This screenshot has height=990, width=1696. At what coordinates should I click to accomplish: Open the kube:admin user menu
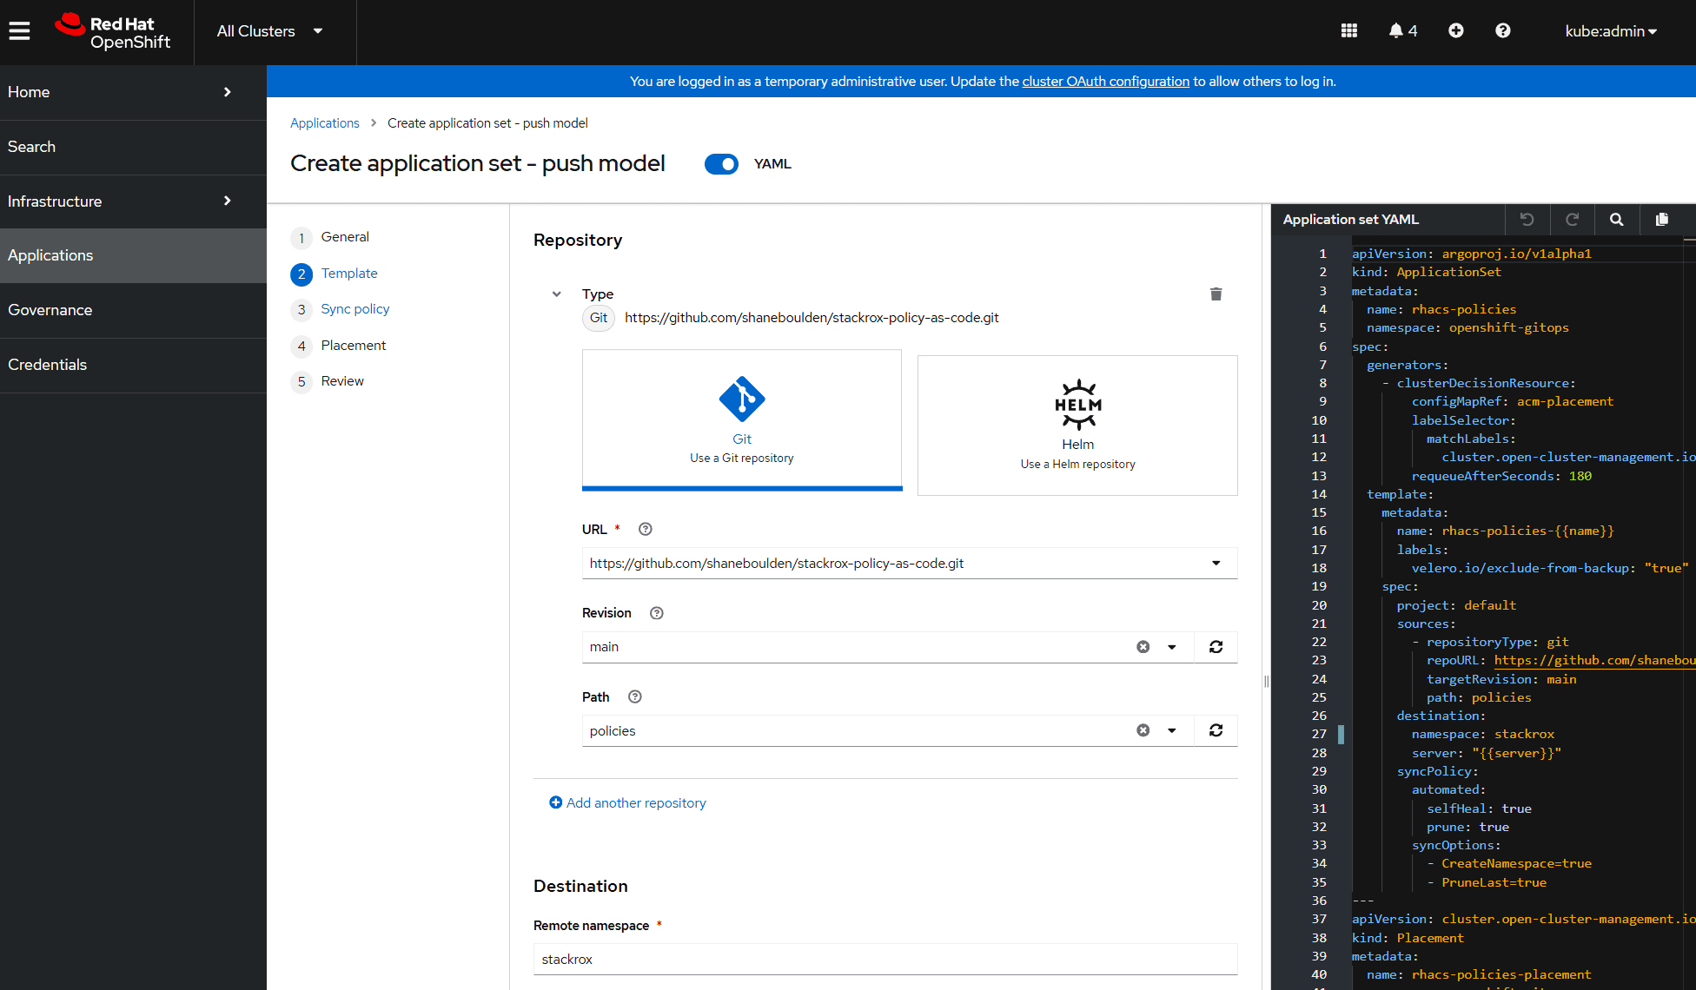[1611, 31]
